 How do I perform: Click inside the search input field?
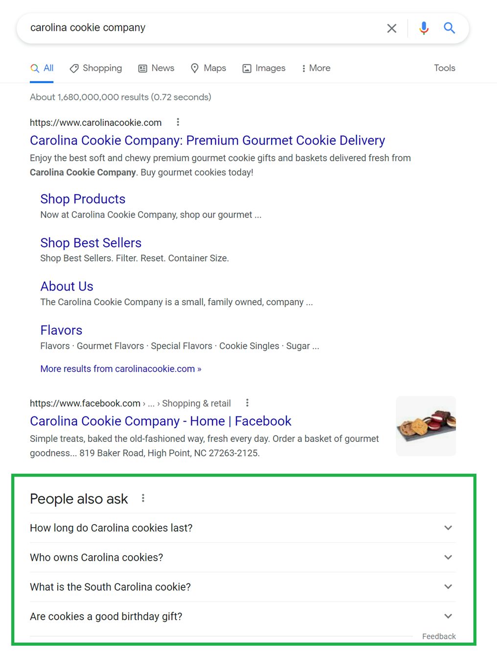click(x=196, y=28)
